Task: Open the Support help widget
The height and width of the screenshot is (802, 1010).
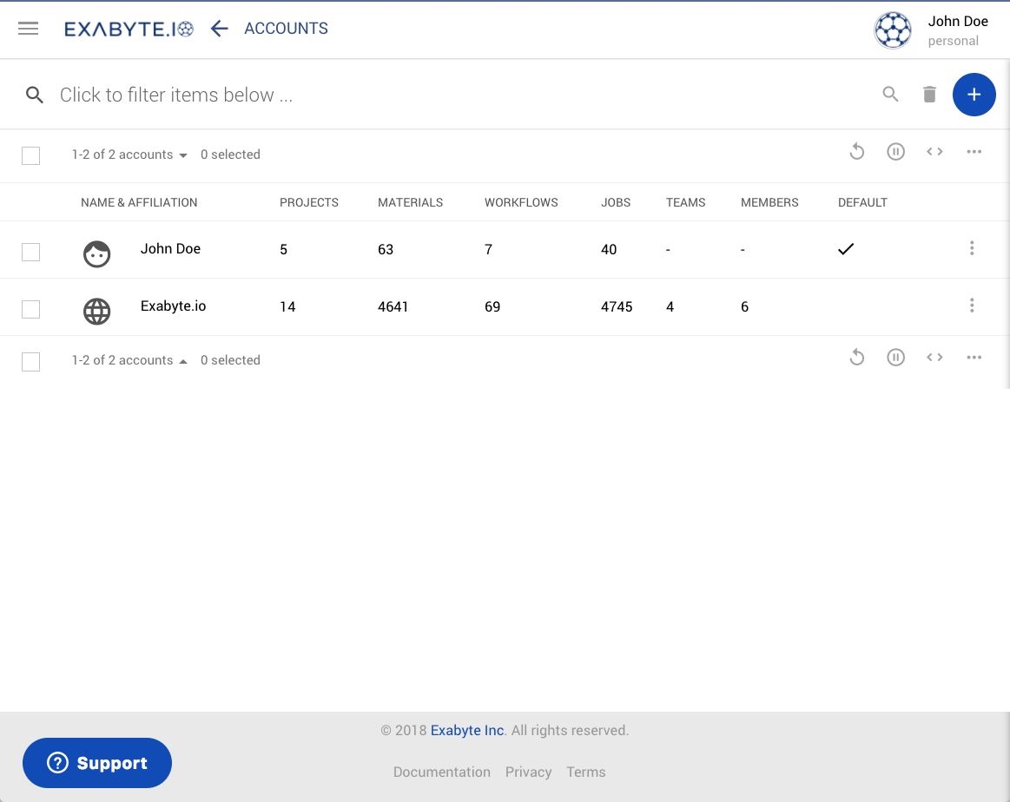Action: tap(96, 763)
